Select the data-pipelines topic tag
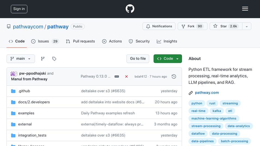 click(x=203, y=141)
